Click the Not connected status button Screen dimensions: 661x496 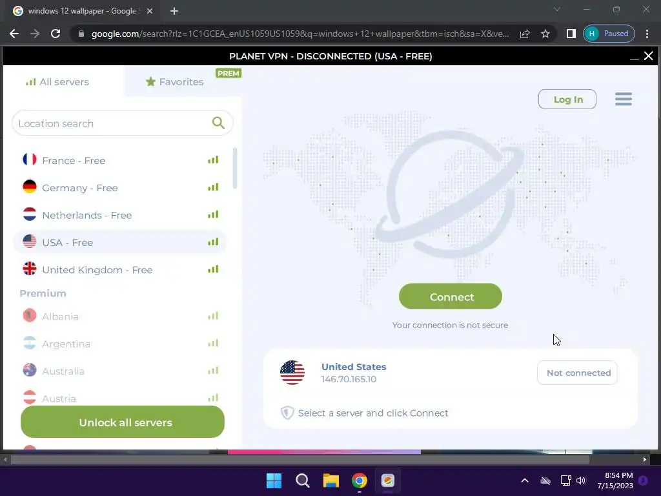coord(578,373)
